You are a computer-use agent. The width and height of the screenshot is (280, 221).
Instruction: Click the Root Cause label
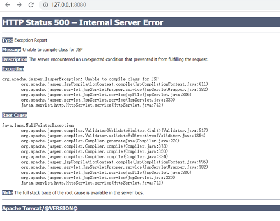click(15, 115)
